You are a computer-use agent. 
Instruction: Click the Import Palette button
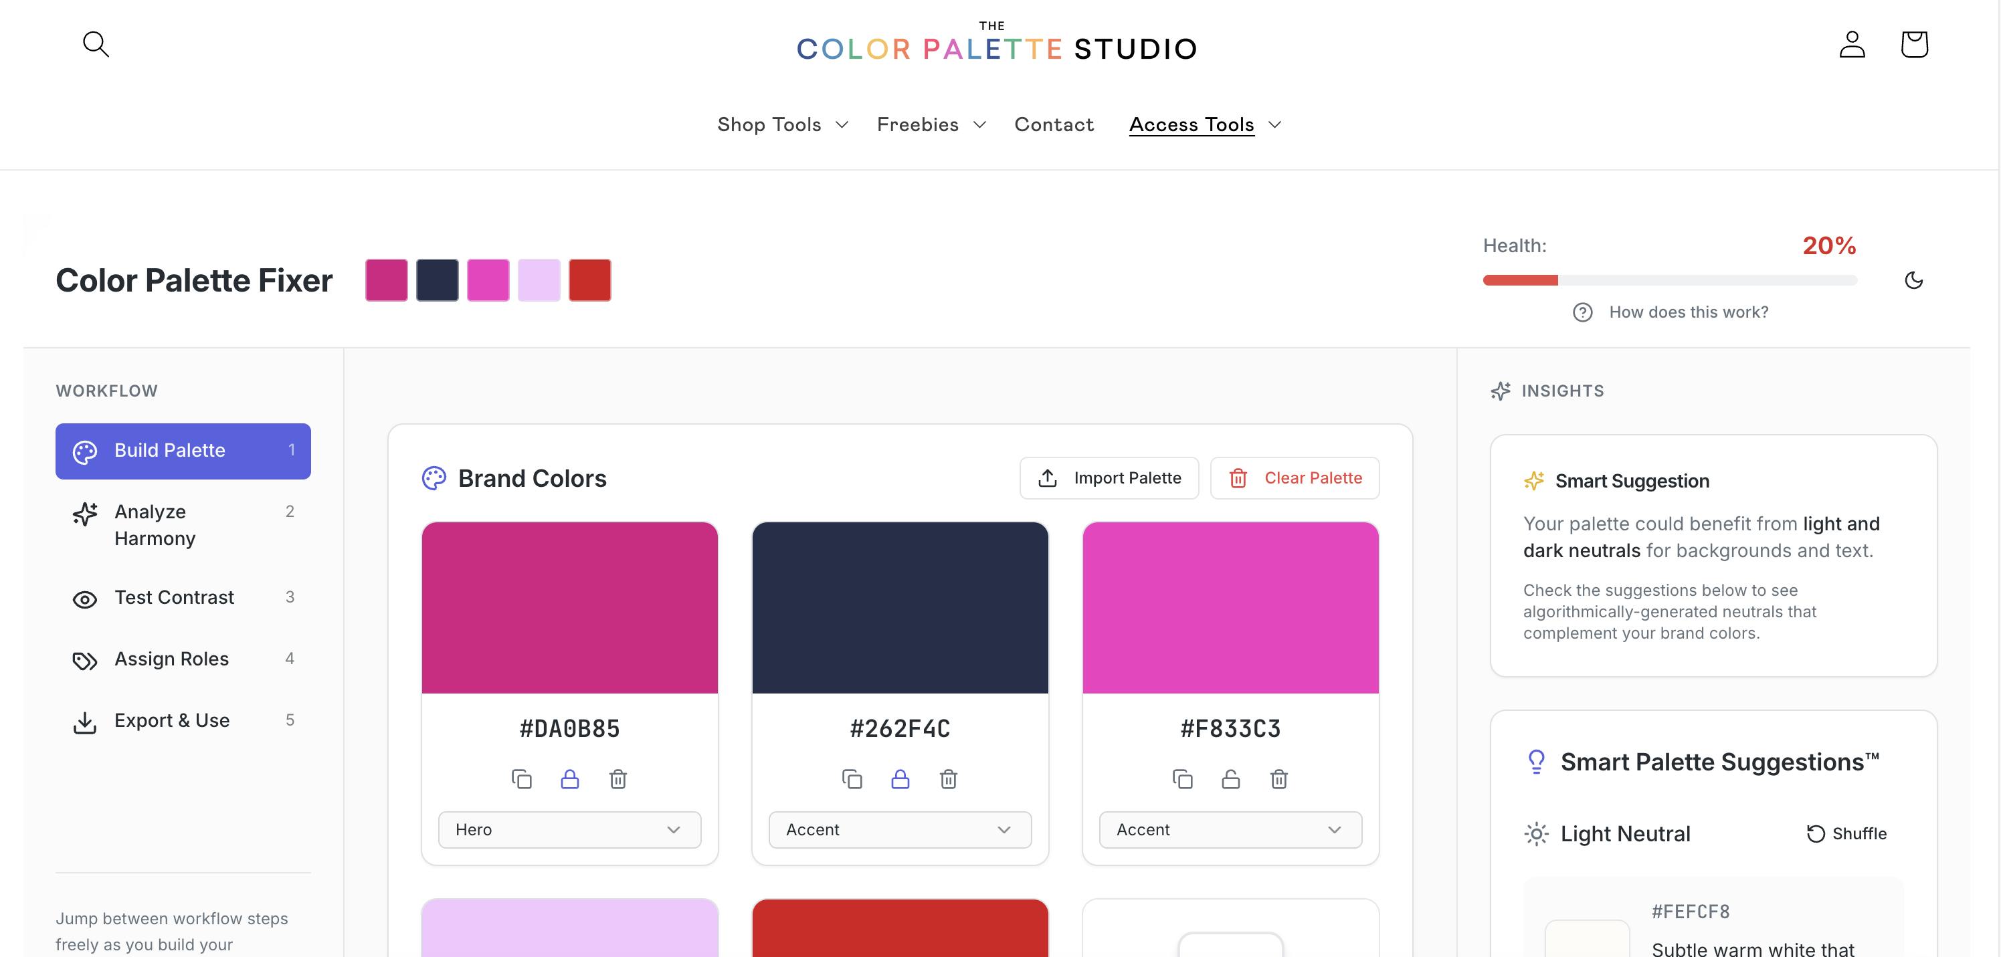pos(1109,477)
